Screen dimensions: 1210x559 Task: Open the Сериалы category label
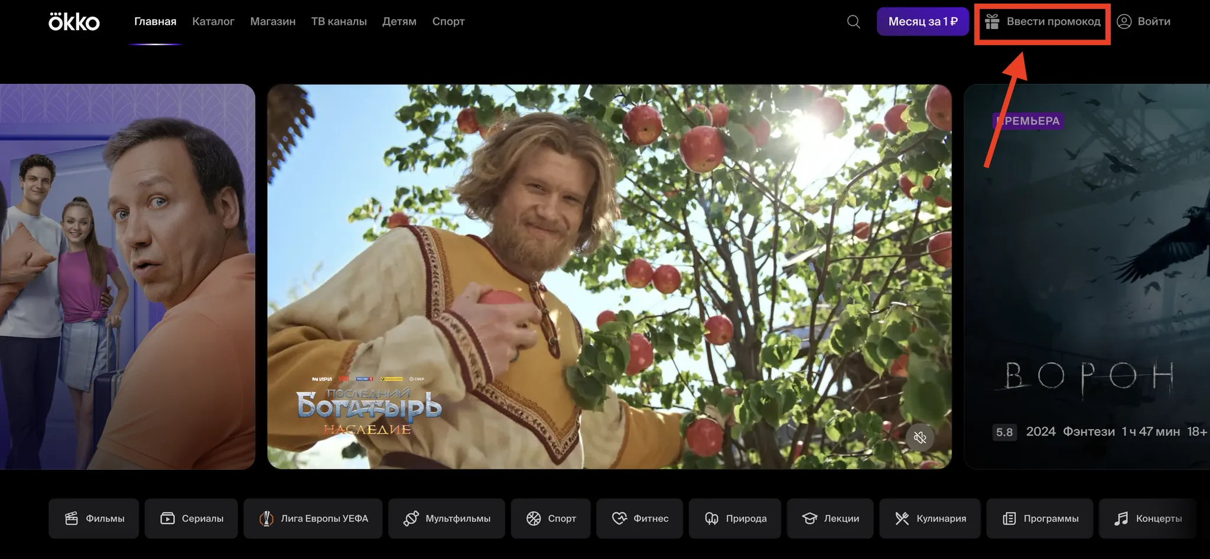coord(203,518)
